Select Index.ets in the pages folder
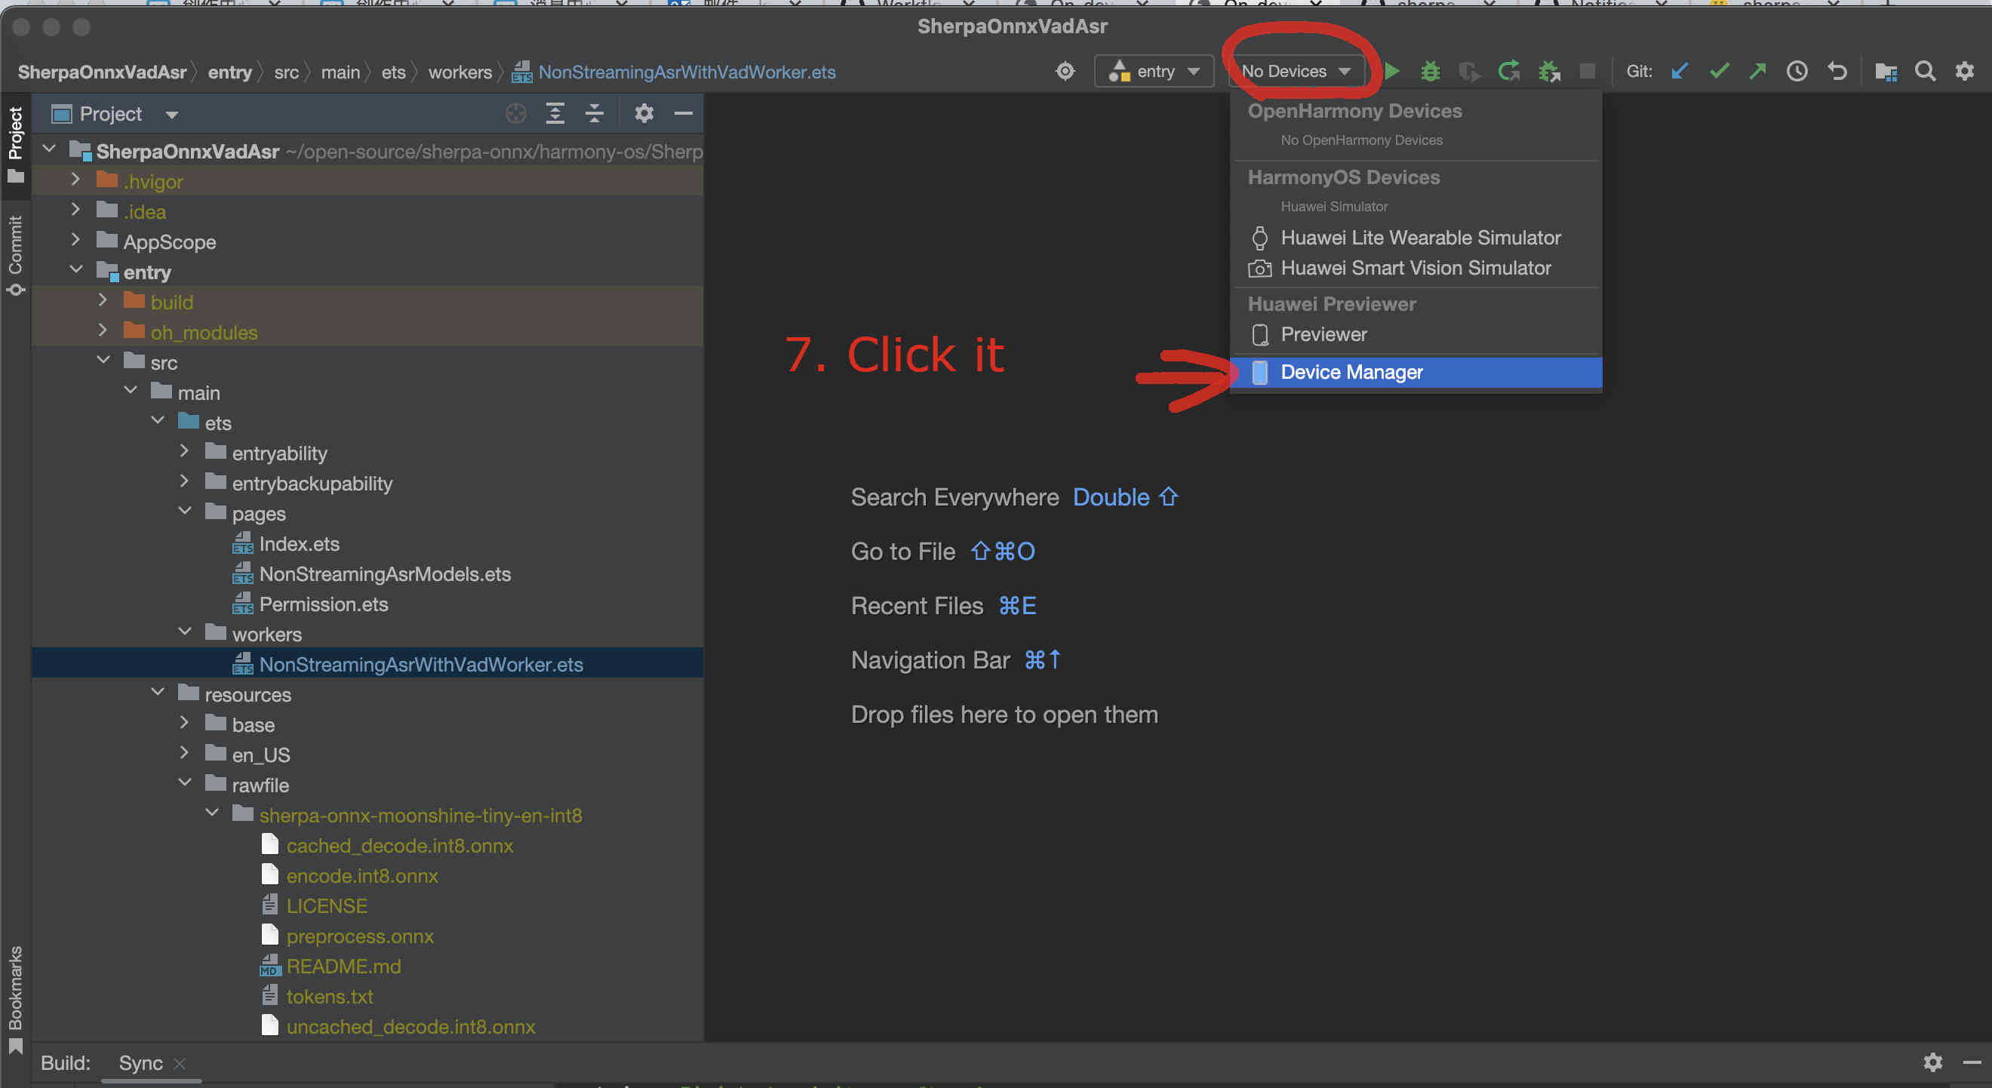This screenshot has width=1992, height=1088. (x=300, y=543)
